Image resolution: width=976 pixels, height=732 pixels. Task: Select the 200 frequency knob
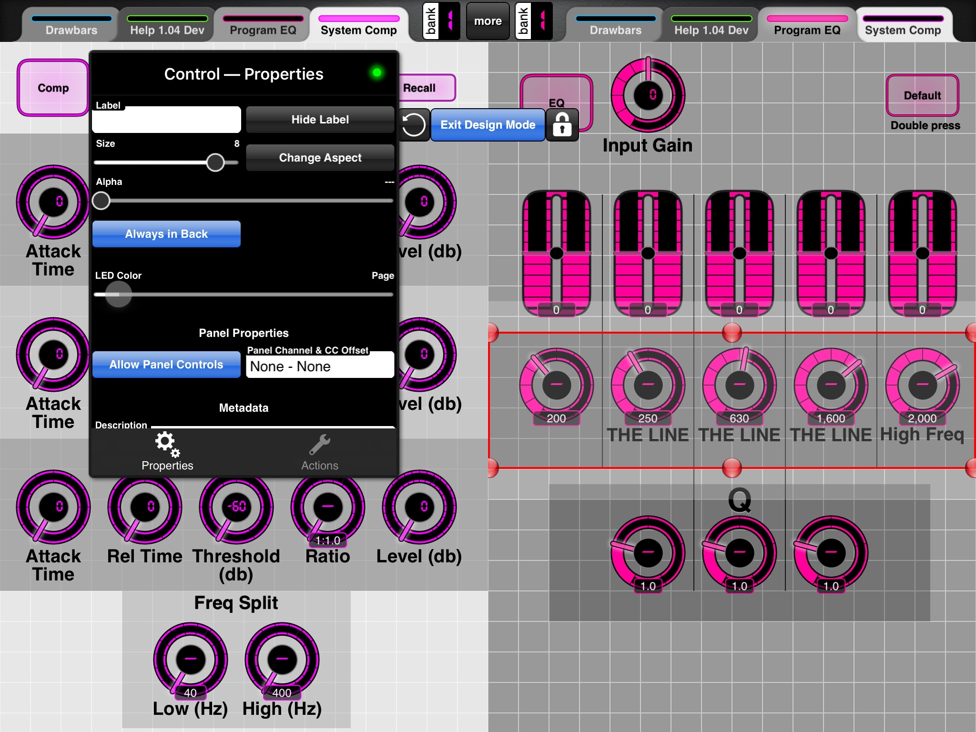556,385
